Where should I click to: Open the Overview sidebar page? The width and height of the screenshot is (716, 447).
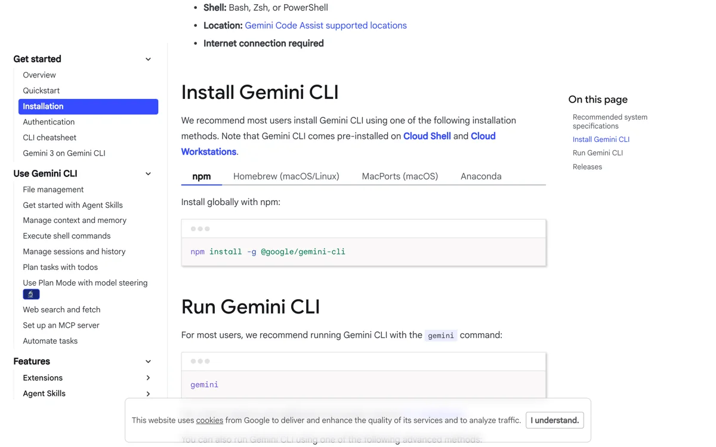[x=39, y=75]
